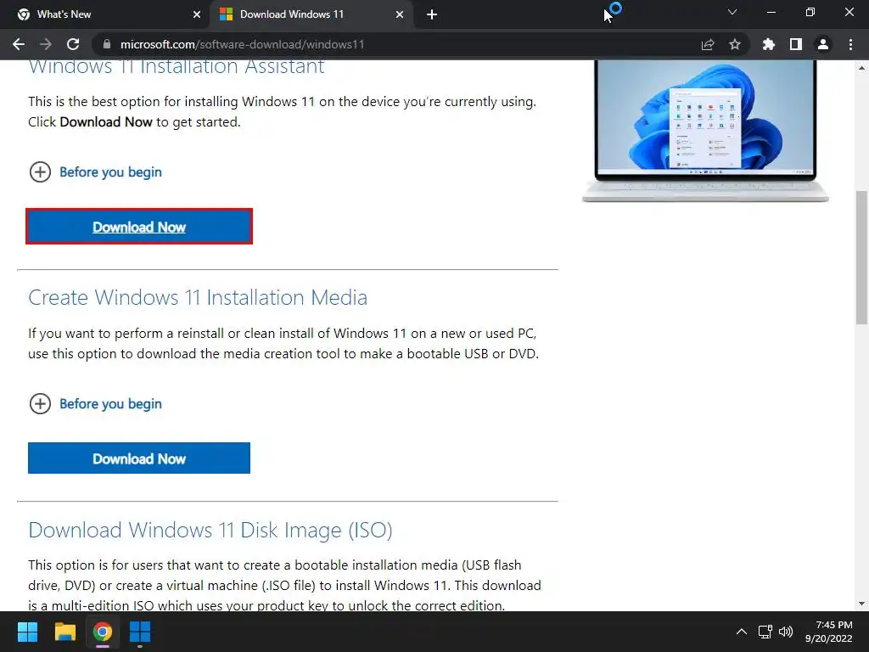This screenshot has height=652, width=869.
Task: Select the Download Windows 11 tab
Action: (x=311, y=14)
